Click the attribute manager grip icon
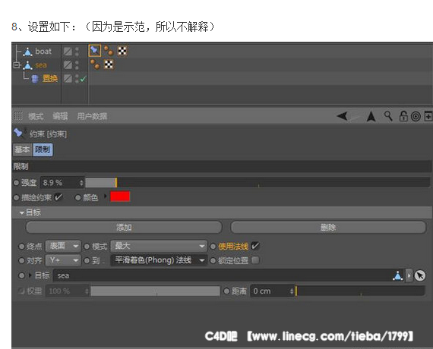The height and width of the screenshot is (349, 433). click(x=18, y=116)
